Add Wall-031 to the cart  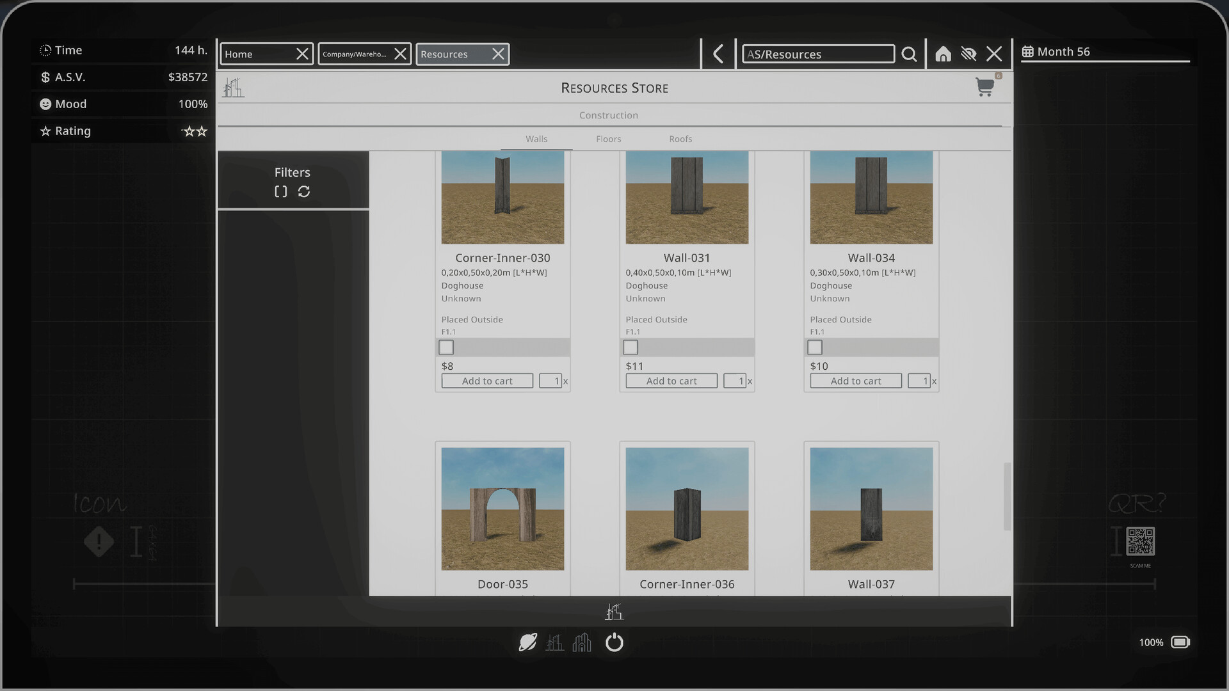pyautogui.click(x=671, y=380)
